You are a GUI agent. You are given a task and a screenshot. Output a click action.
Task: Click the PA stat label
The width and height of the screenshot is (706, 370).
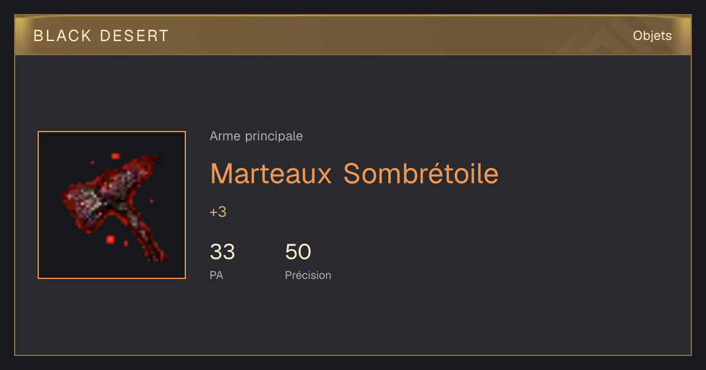pyautogui.click(x=217, y=275)
